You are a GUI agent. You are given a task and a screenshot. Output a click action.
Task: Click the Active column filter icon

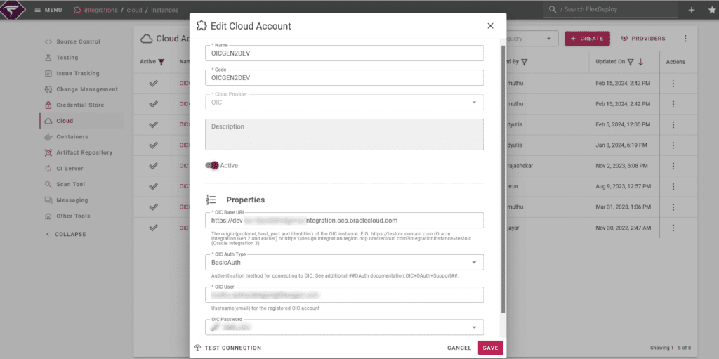coord(161,62)
